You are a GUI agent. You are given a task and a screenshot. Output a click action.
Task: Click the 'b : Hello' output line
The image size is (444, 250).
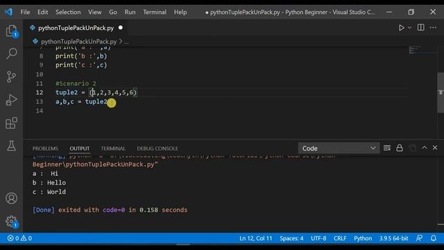pyautogui.click(x=49, y=183)
